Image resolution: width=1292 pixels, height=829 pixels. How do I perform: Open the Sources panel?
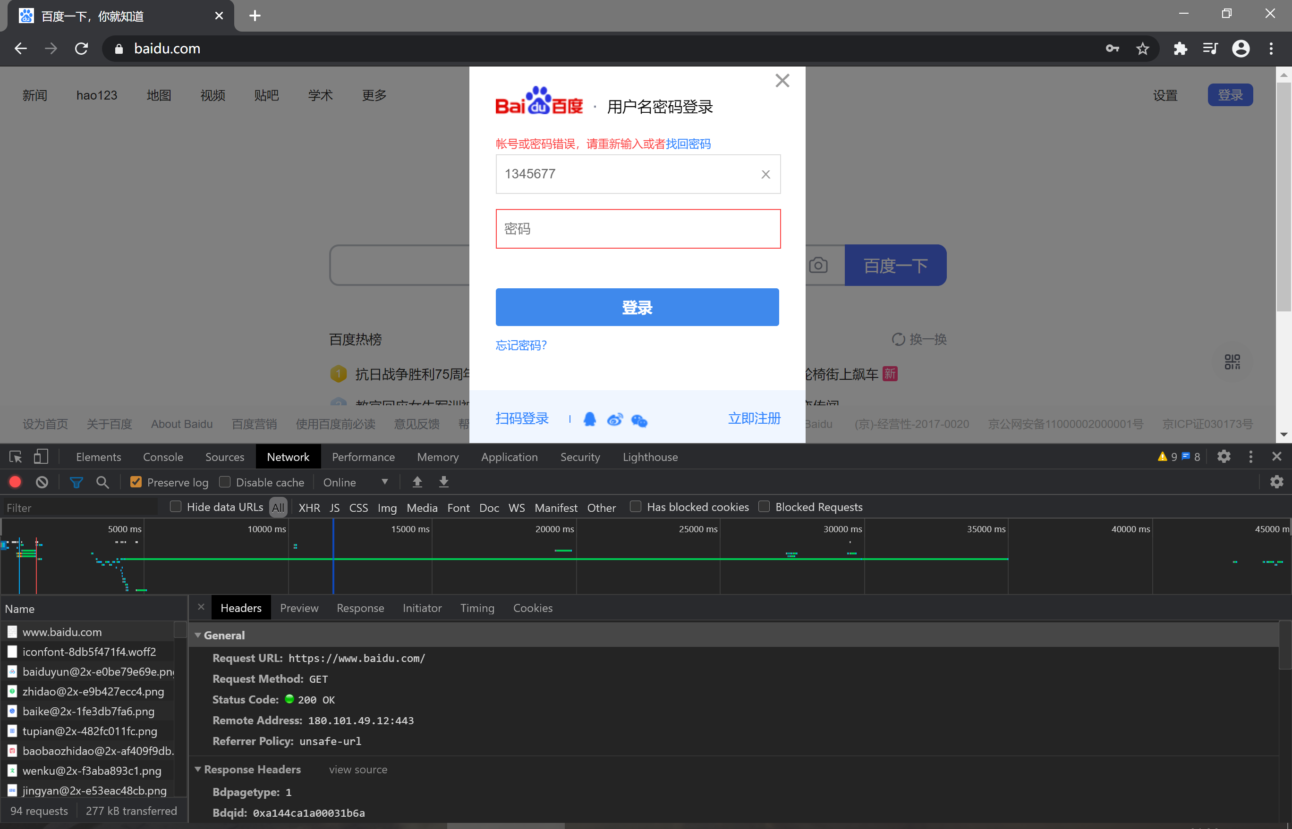(x=225, y=457)
